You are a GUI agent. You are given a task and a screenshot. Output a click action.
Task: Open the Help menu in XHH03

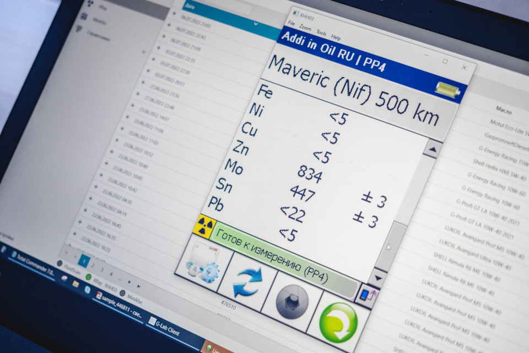coord(336,37)
